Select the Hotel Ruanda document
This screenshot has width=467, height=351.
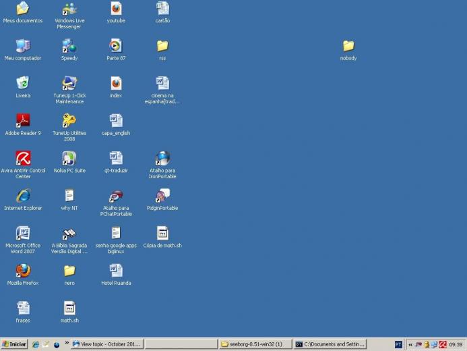pos(116,271)
